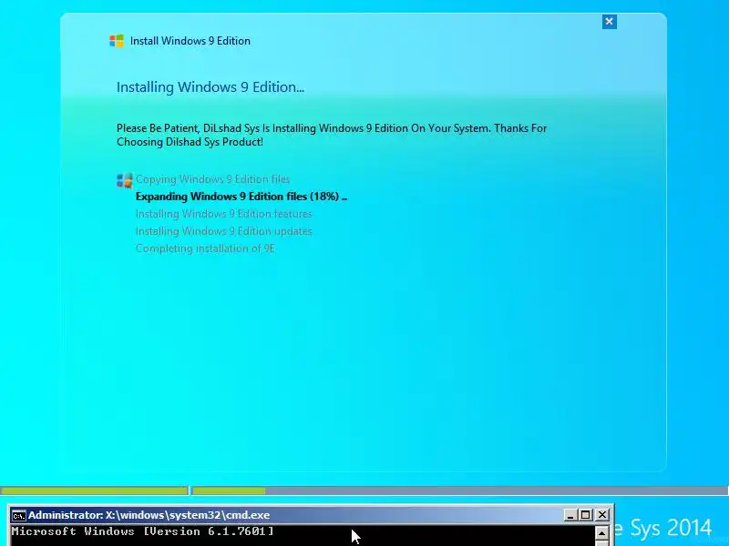
Task: Click the 'Installing Windows 9 Edition features' step
Action: (x=223, y=214)
